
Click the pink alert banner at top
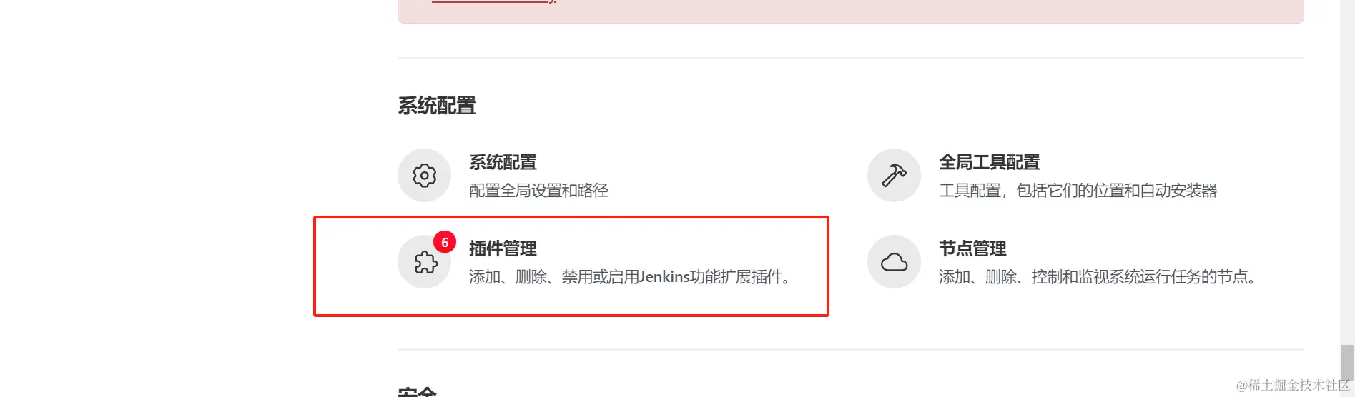(850, 11)
